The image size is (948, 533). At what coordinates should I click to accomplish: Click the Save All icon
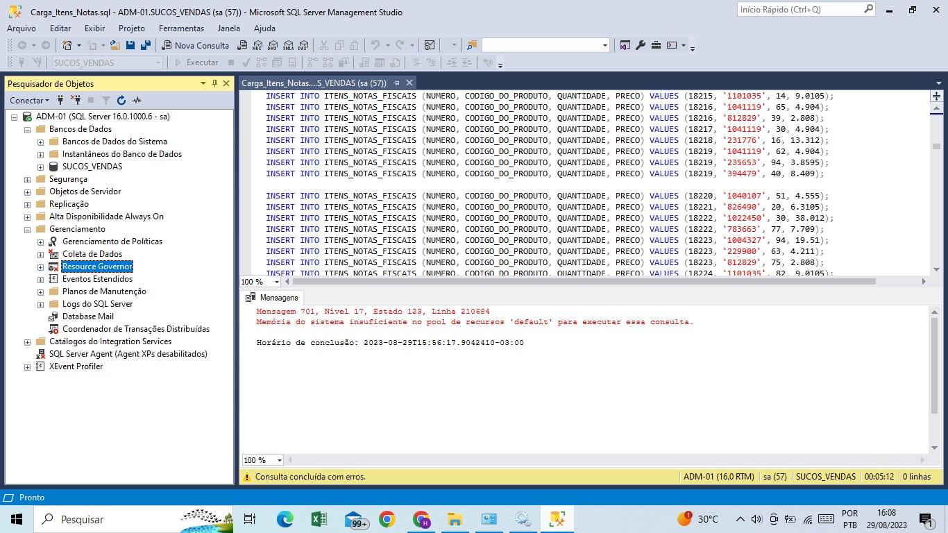tap(145, 45)
